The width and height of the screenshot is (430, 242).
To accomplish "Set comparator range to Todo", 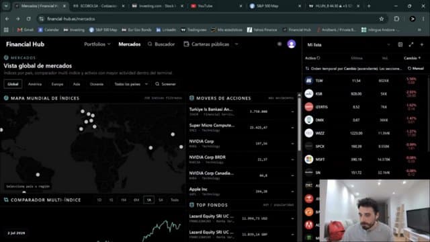I will [175, 200].
